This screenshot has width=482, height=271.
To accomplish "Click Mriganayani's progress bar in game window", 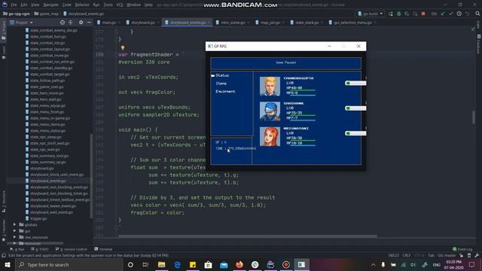I will pyautogui.click(x=355, y=133).
